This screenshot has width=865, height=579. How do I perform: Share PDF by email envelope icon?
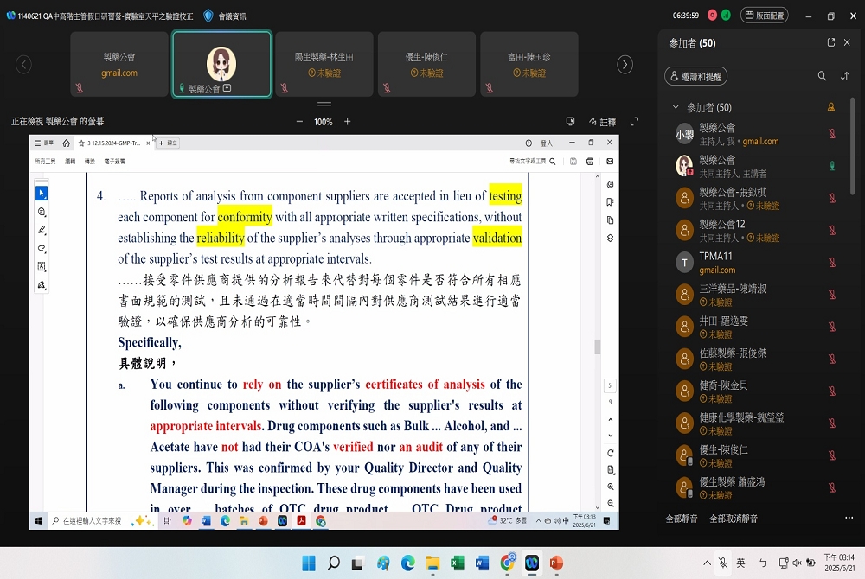click(x=610, y=162)
